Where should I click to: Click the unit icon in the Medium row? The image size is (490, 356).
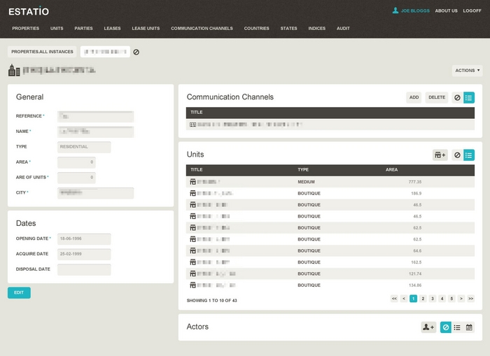pos(193,182)
